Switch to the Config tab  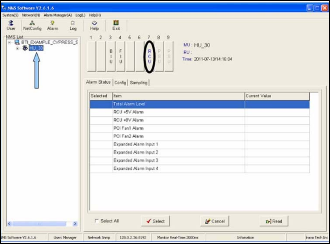coord(120,82)
